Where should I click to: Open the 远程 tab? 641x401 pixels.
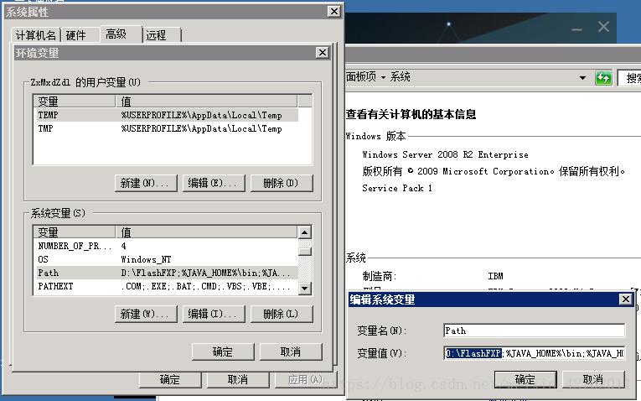pyautogui.click(x=157, y=34)
